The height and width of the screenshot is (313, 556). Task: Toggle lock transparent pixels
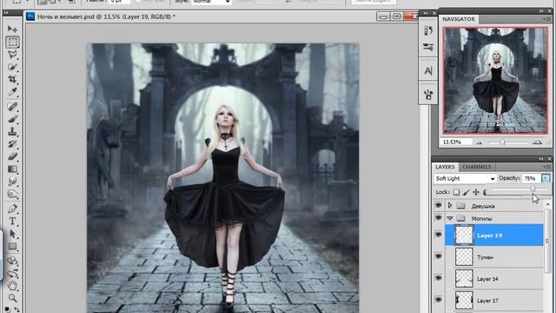pyautogui.click(x=456, y=192)
